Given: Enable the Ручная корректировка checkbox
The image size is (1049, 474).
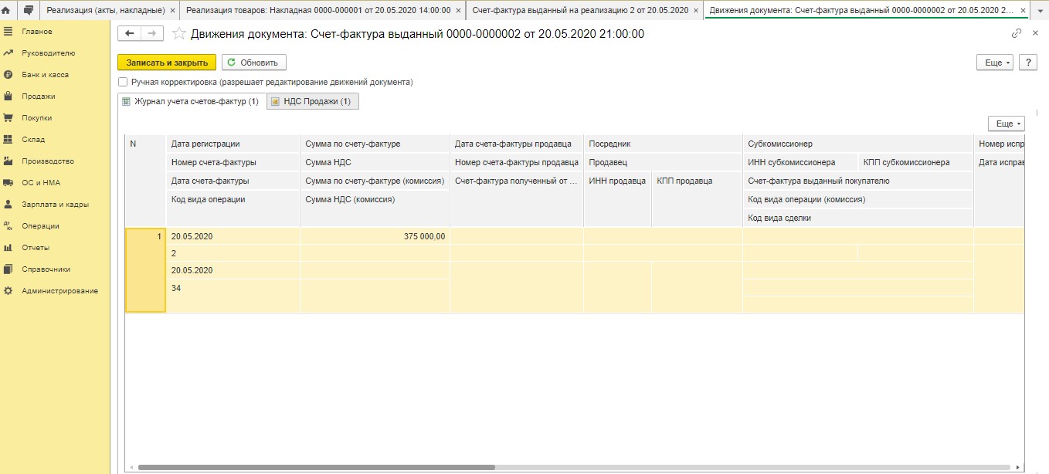Looking at the screenshot, I should tap(123, 82).
